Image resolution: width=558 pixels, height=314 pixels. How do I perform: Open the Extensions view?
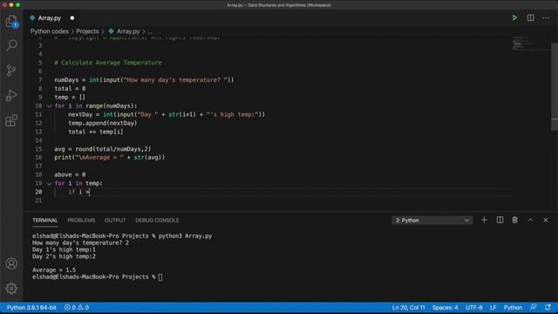(x=11, y=120)
